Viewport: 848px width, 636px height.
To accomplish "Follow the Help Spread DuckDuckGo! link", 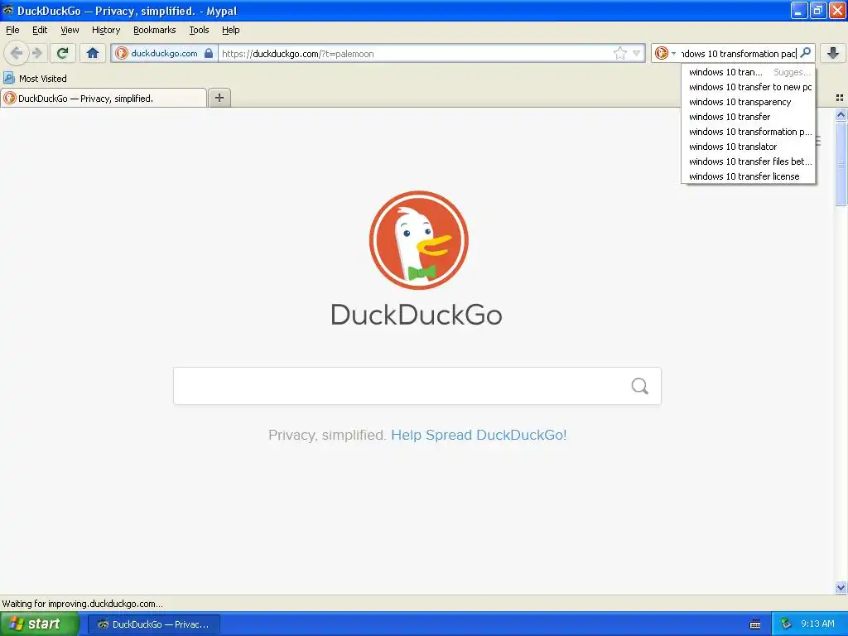I will pos(479,435).
